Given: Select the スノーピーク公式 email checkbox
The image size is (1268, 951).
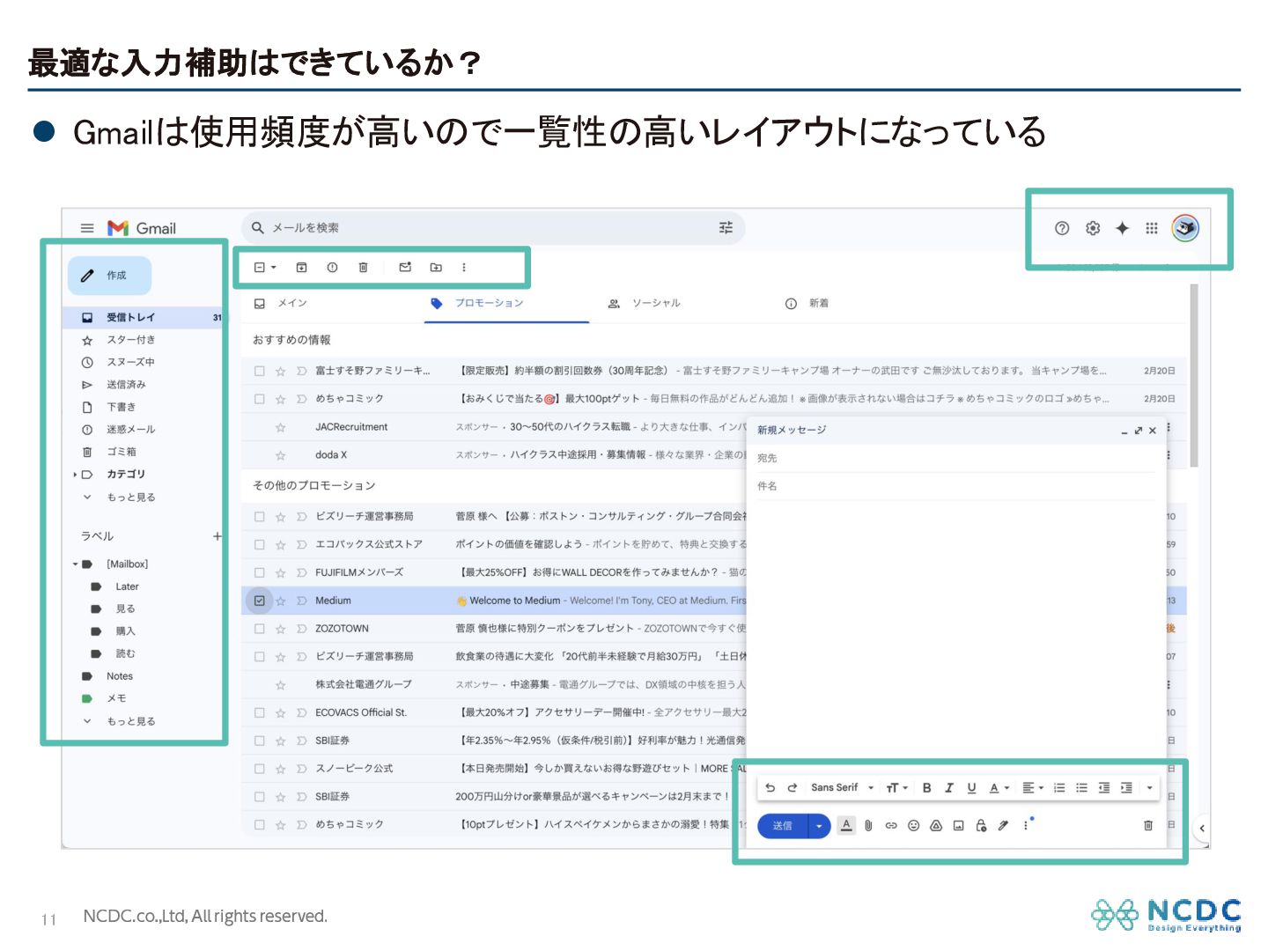Looking at the screenshot, I should point(260,769).
